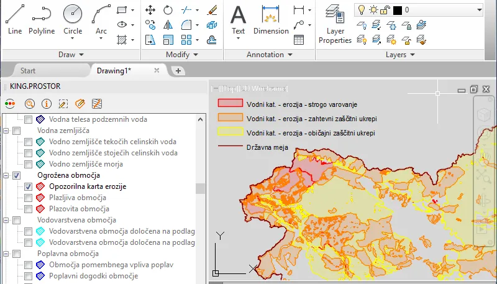Check the Vodno zemljišče morja box
This screenshot has height=284, width=497.
click(28, 164)
